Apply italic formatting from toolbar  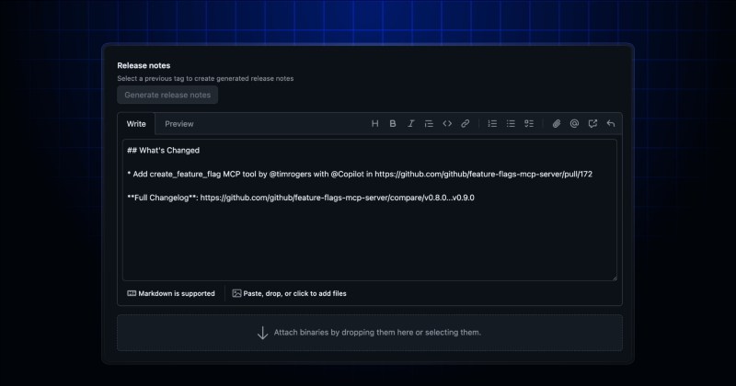click(410, 124)
